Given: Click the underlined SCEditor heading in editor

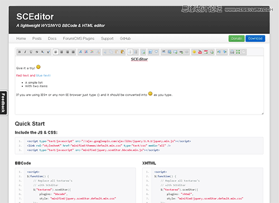Looking at the screenshot, I should (x=139, y=60).
